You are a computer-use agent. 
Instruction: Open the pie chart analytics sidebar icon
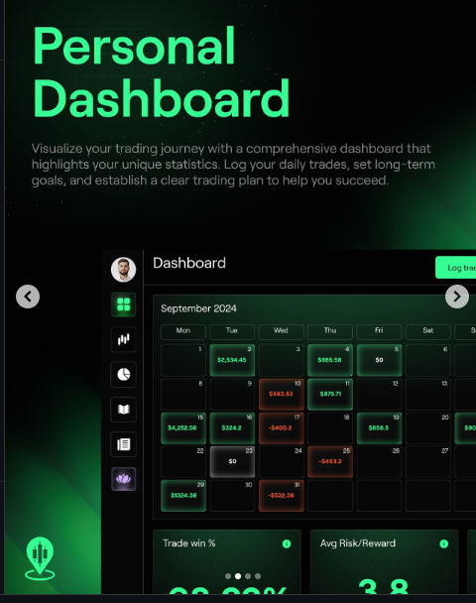[123, 374]
